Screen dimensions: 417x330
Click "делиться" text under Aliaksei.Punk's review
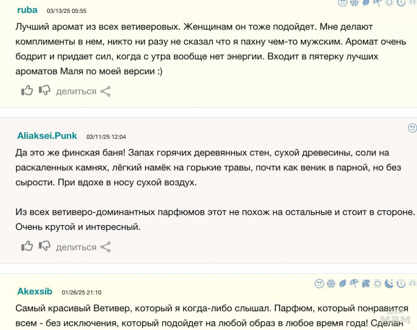[x=76, y=247]
